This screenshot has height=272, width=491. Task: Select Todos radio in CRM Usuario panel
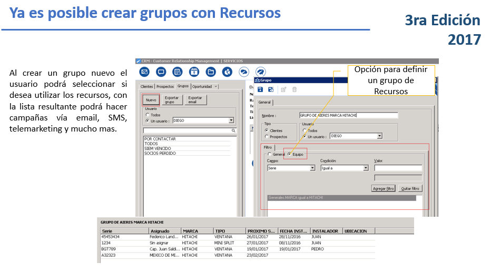(148, 115)
